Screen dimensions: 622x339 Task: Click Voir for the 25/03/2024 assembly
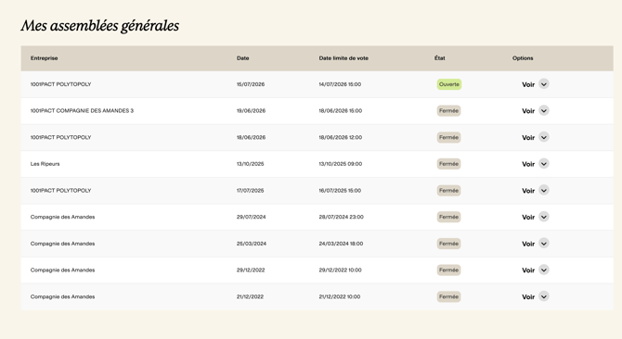(528, 245)
